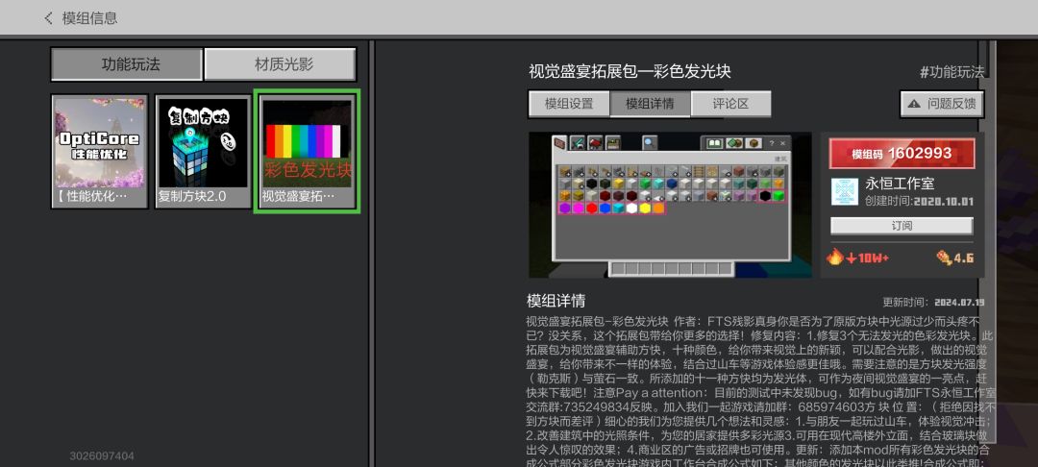Click the magnifier search icon in preview
This screenshot has width=1038, height=467.
(650, 143)
